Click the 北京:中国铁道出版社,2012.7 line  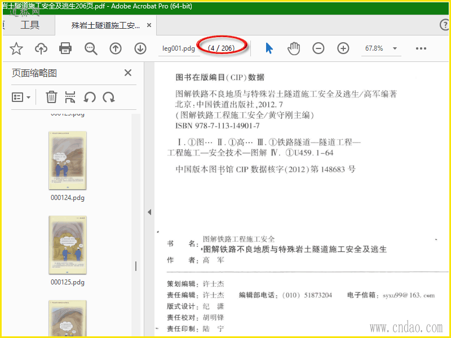(x=229, y=104)
